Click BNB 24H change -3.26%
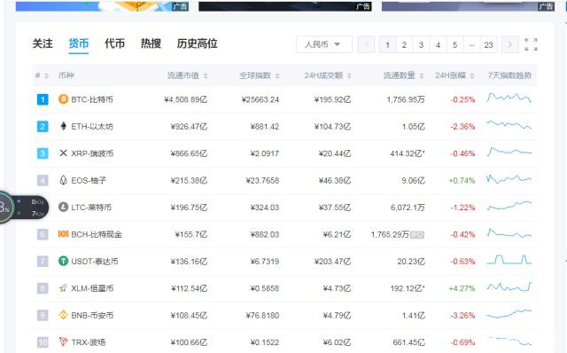The height and width of the screenshot is (353, 567). pos(462,316)
